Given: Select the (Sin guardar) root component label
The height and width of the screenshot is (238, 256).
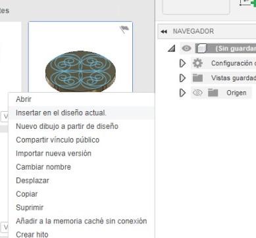Looking at the screenshot, I should [x=236, y=49].
